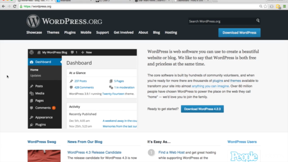The width and height of the screenshot is (288, 162).
Task: Click the Comments bubble icon in sidebar
Action: (31, 108)
